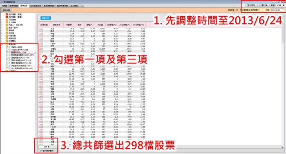Uncheck the 股價淨值比<1.2倍 checkbox
Image resolution: width=286 pixels, height=154 pixels.
[7, 53]
